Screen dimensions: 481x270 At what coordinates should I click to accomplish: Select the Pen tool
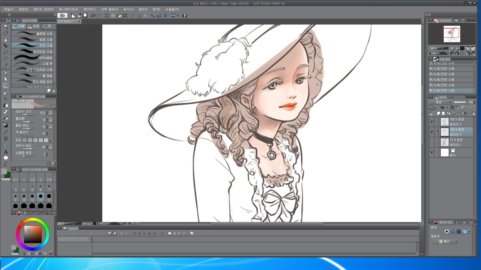pyautogui.click(x=6, y=73)
